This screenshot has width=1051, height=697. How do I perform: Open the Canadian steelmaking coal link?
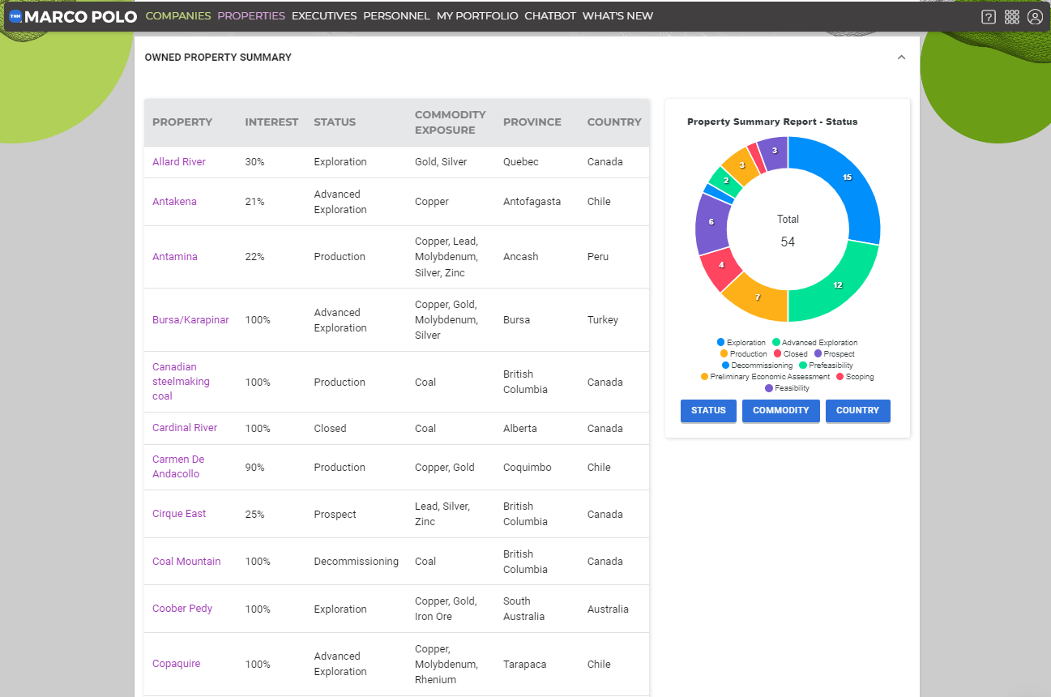tap(181, 382)
